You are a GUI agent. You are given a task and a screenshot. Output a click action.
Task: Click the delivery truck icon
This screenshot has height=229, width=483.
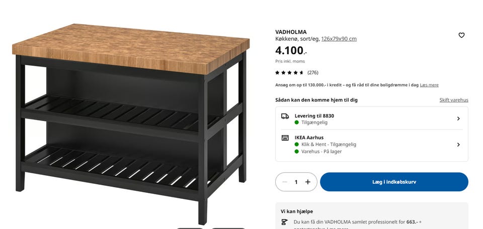[x=285, y=116]
